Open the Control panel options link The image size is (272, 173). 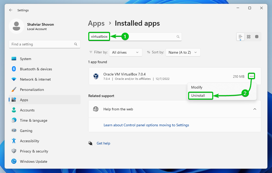(x=146, y=125)
